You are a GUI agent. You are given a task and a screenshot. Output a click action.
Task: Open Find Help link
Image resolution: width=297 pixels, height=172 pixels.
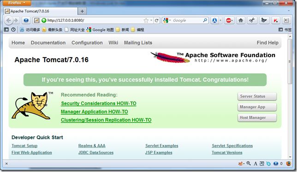coord(267,43)
